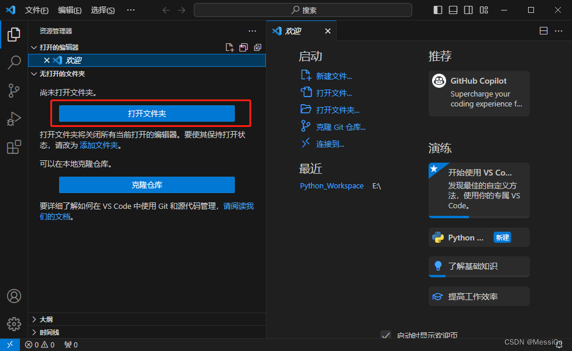This screenshot has width=572, height=351.
Task: Open errors and warnings in status bar
Action: [x=40, y=345]
